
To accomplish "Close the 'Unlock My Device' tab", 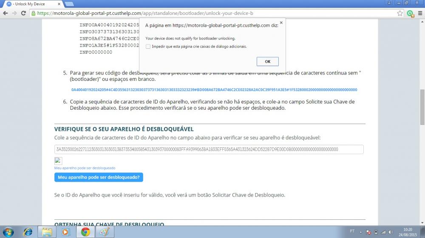I will [x=59, y=4].
